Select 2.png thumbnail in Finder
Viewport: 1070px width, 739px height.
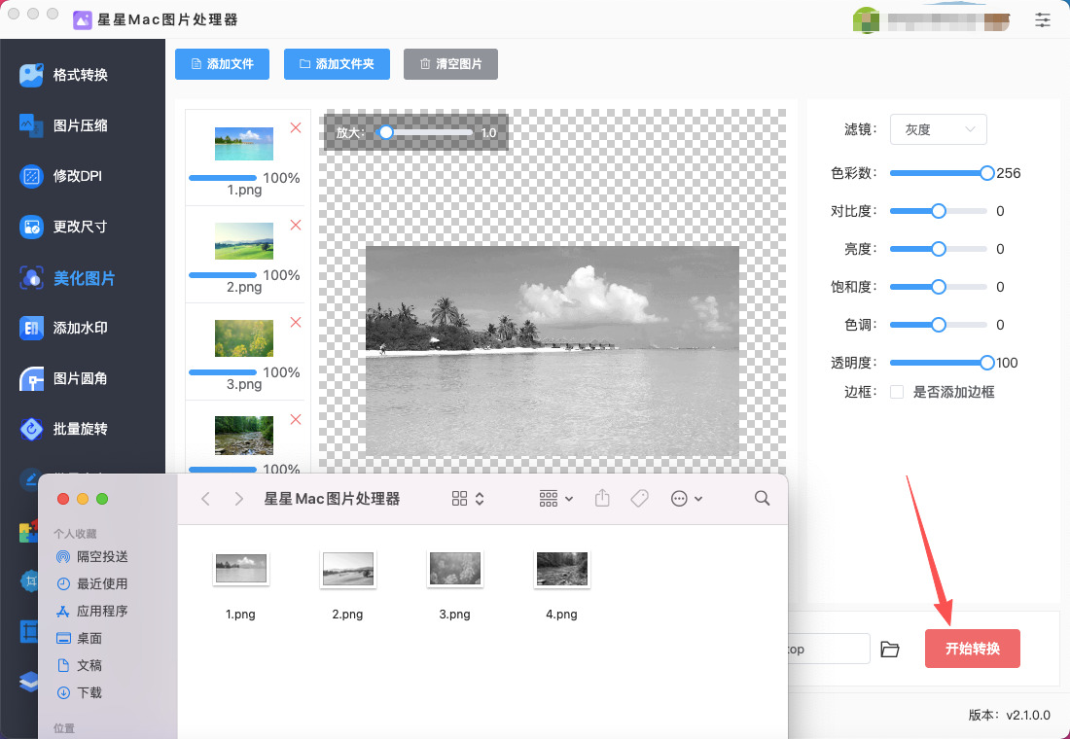(x=347, y=570)
